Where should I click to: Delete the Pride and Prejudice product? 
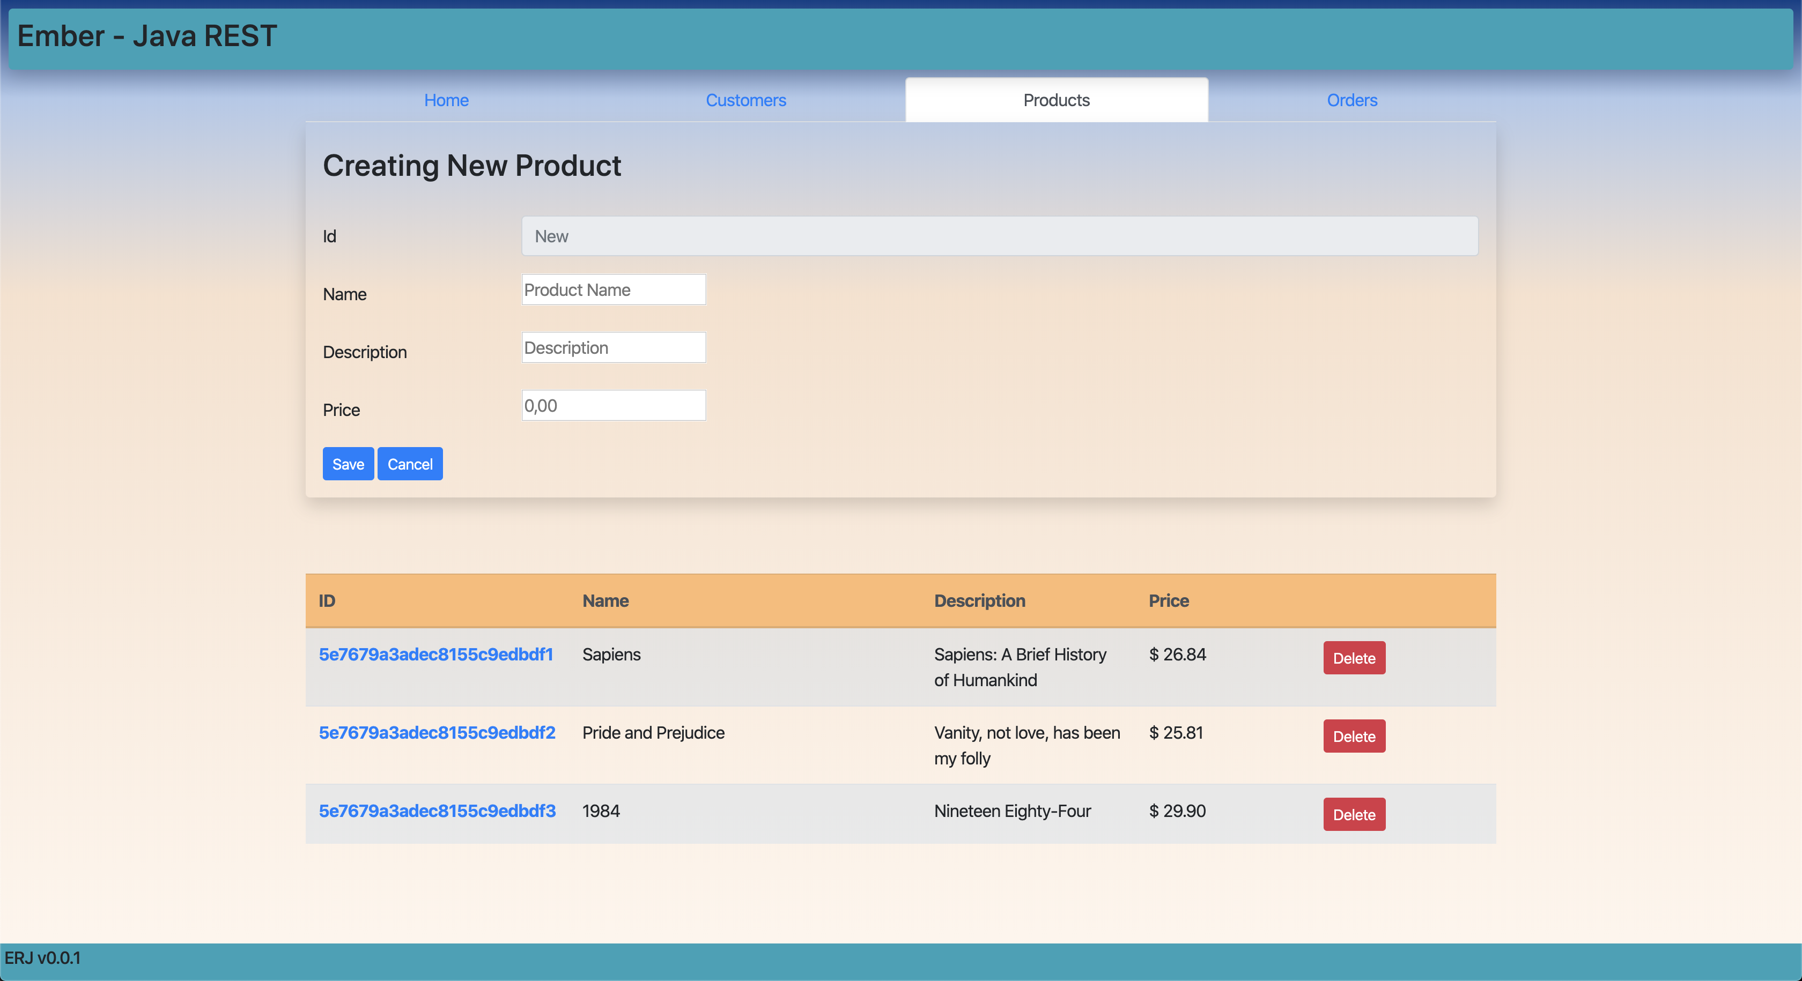(1354, 736)
